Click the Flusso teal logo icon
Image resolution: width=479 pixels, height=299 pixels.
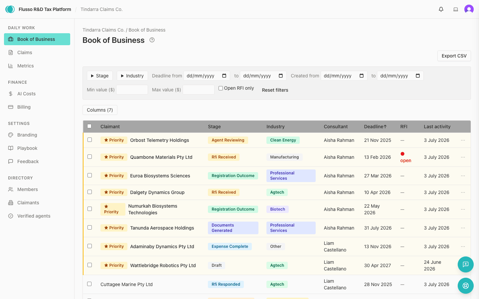pos(10,9)
